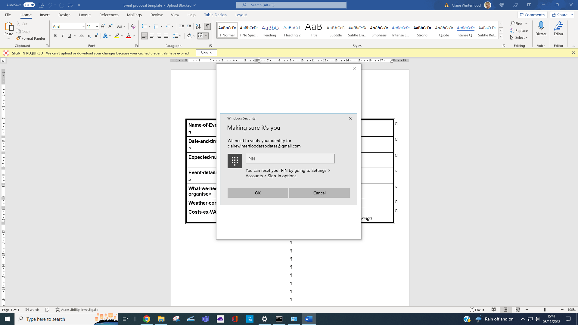Open the Table Design tab
578x325 pixels.
(215, 15)
